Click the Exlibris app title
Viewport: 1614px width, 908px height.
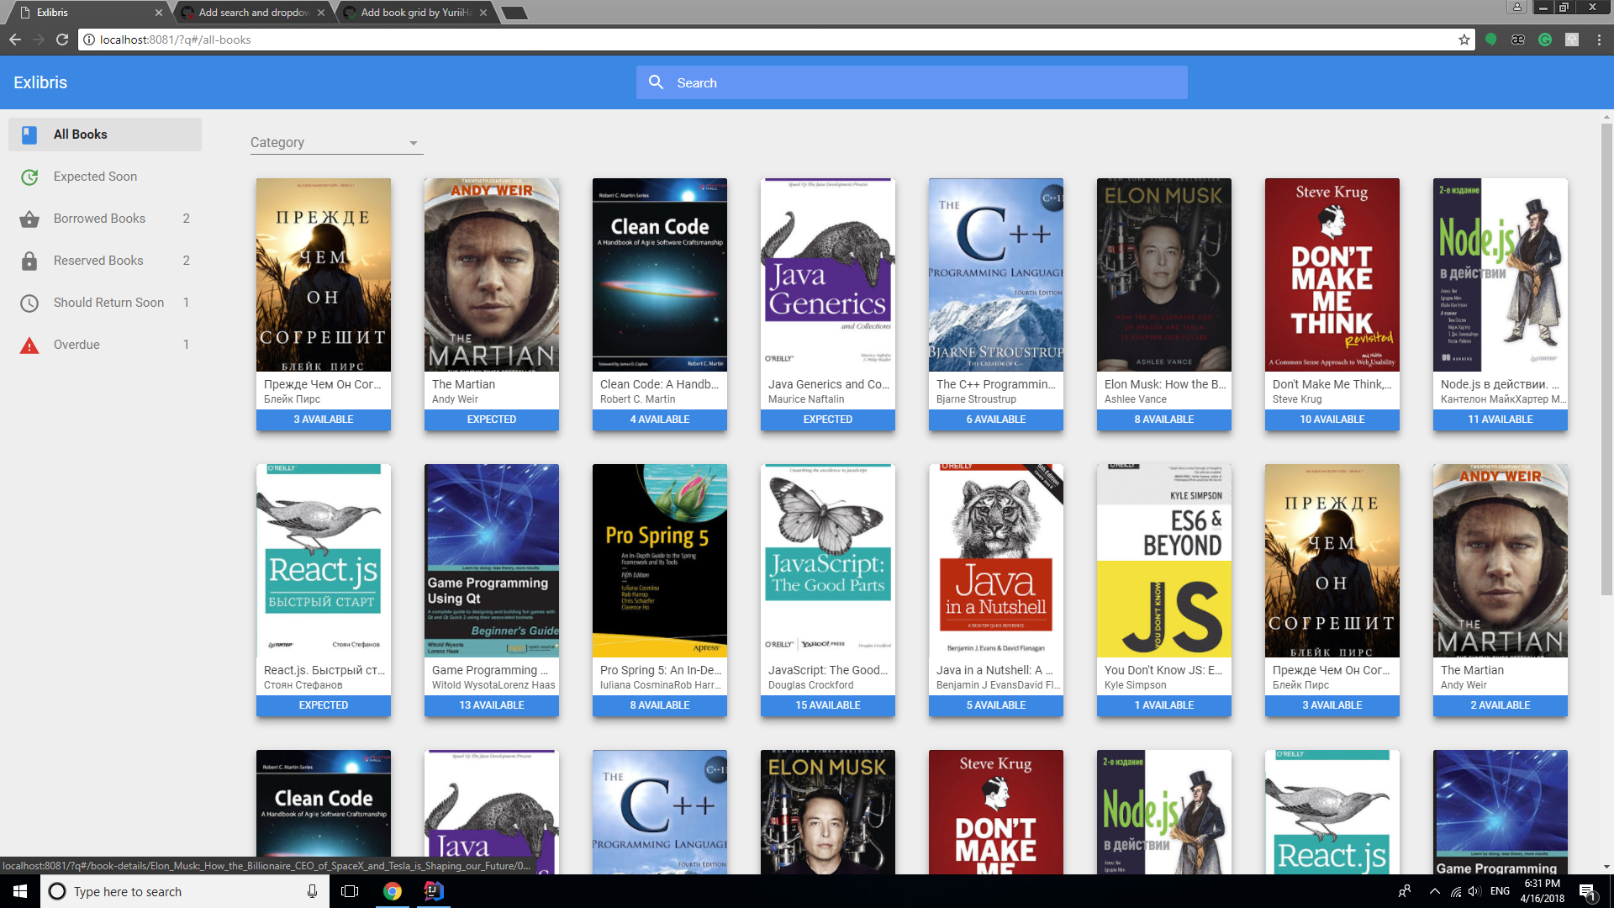(x=40, y=82)
